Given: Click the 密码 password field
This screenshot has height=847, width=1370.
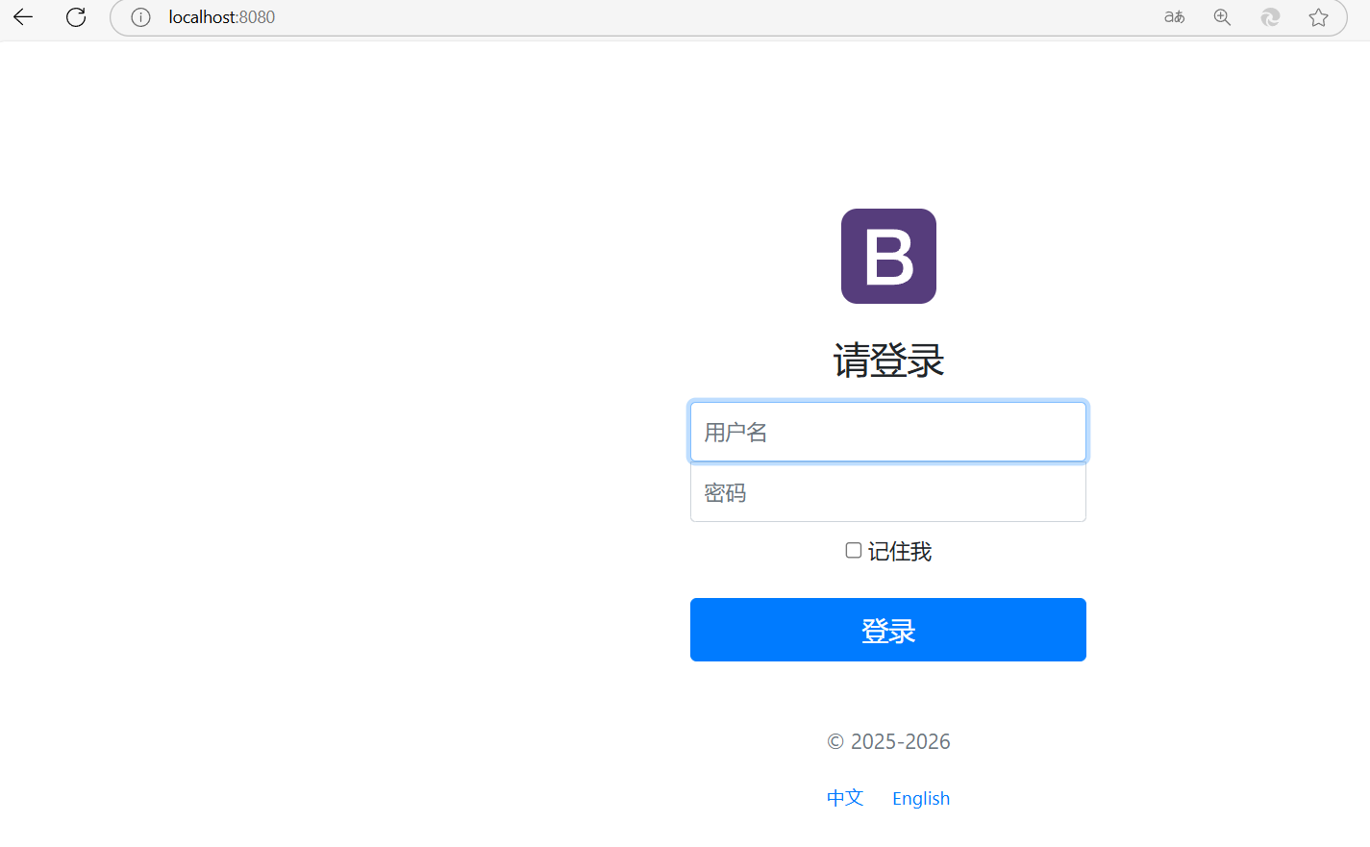Looking at the screenshot, I should pos(888,492).
